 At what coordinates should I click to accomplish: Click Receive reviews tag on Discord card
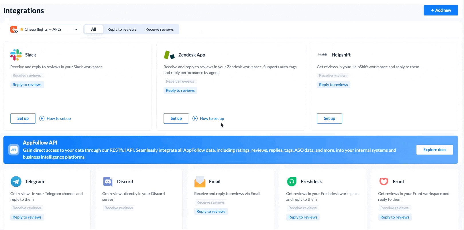tap(119, 208)
